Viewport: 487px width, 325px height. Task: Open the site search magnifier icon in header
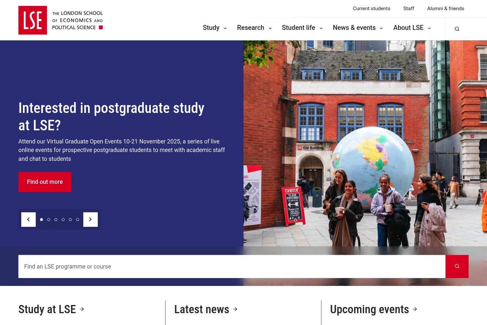(x=457, y=29)
